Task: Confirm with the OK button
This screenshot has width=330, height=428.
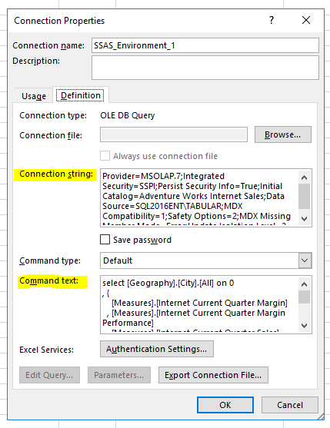Action: click(x=225, y=405)
